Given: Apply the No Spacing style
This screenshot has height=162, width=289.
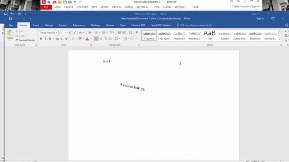Looking at the screenshot, I should coord(164,36).
